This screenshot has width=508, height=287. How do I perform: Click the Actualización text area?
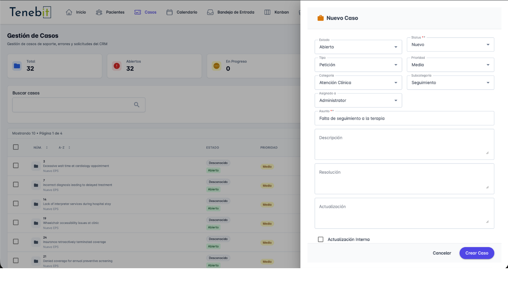click(x=404, y=213)
